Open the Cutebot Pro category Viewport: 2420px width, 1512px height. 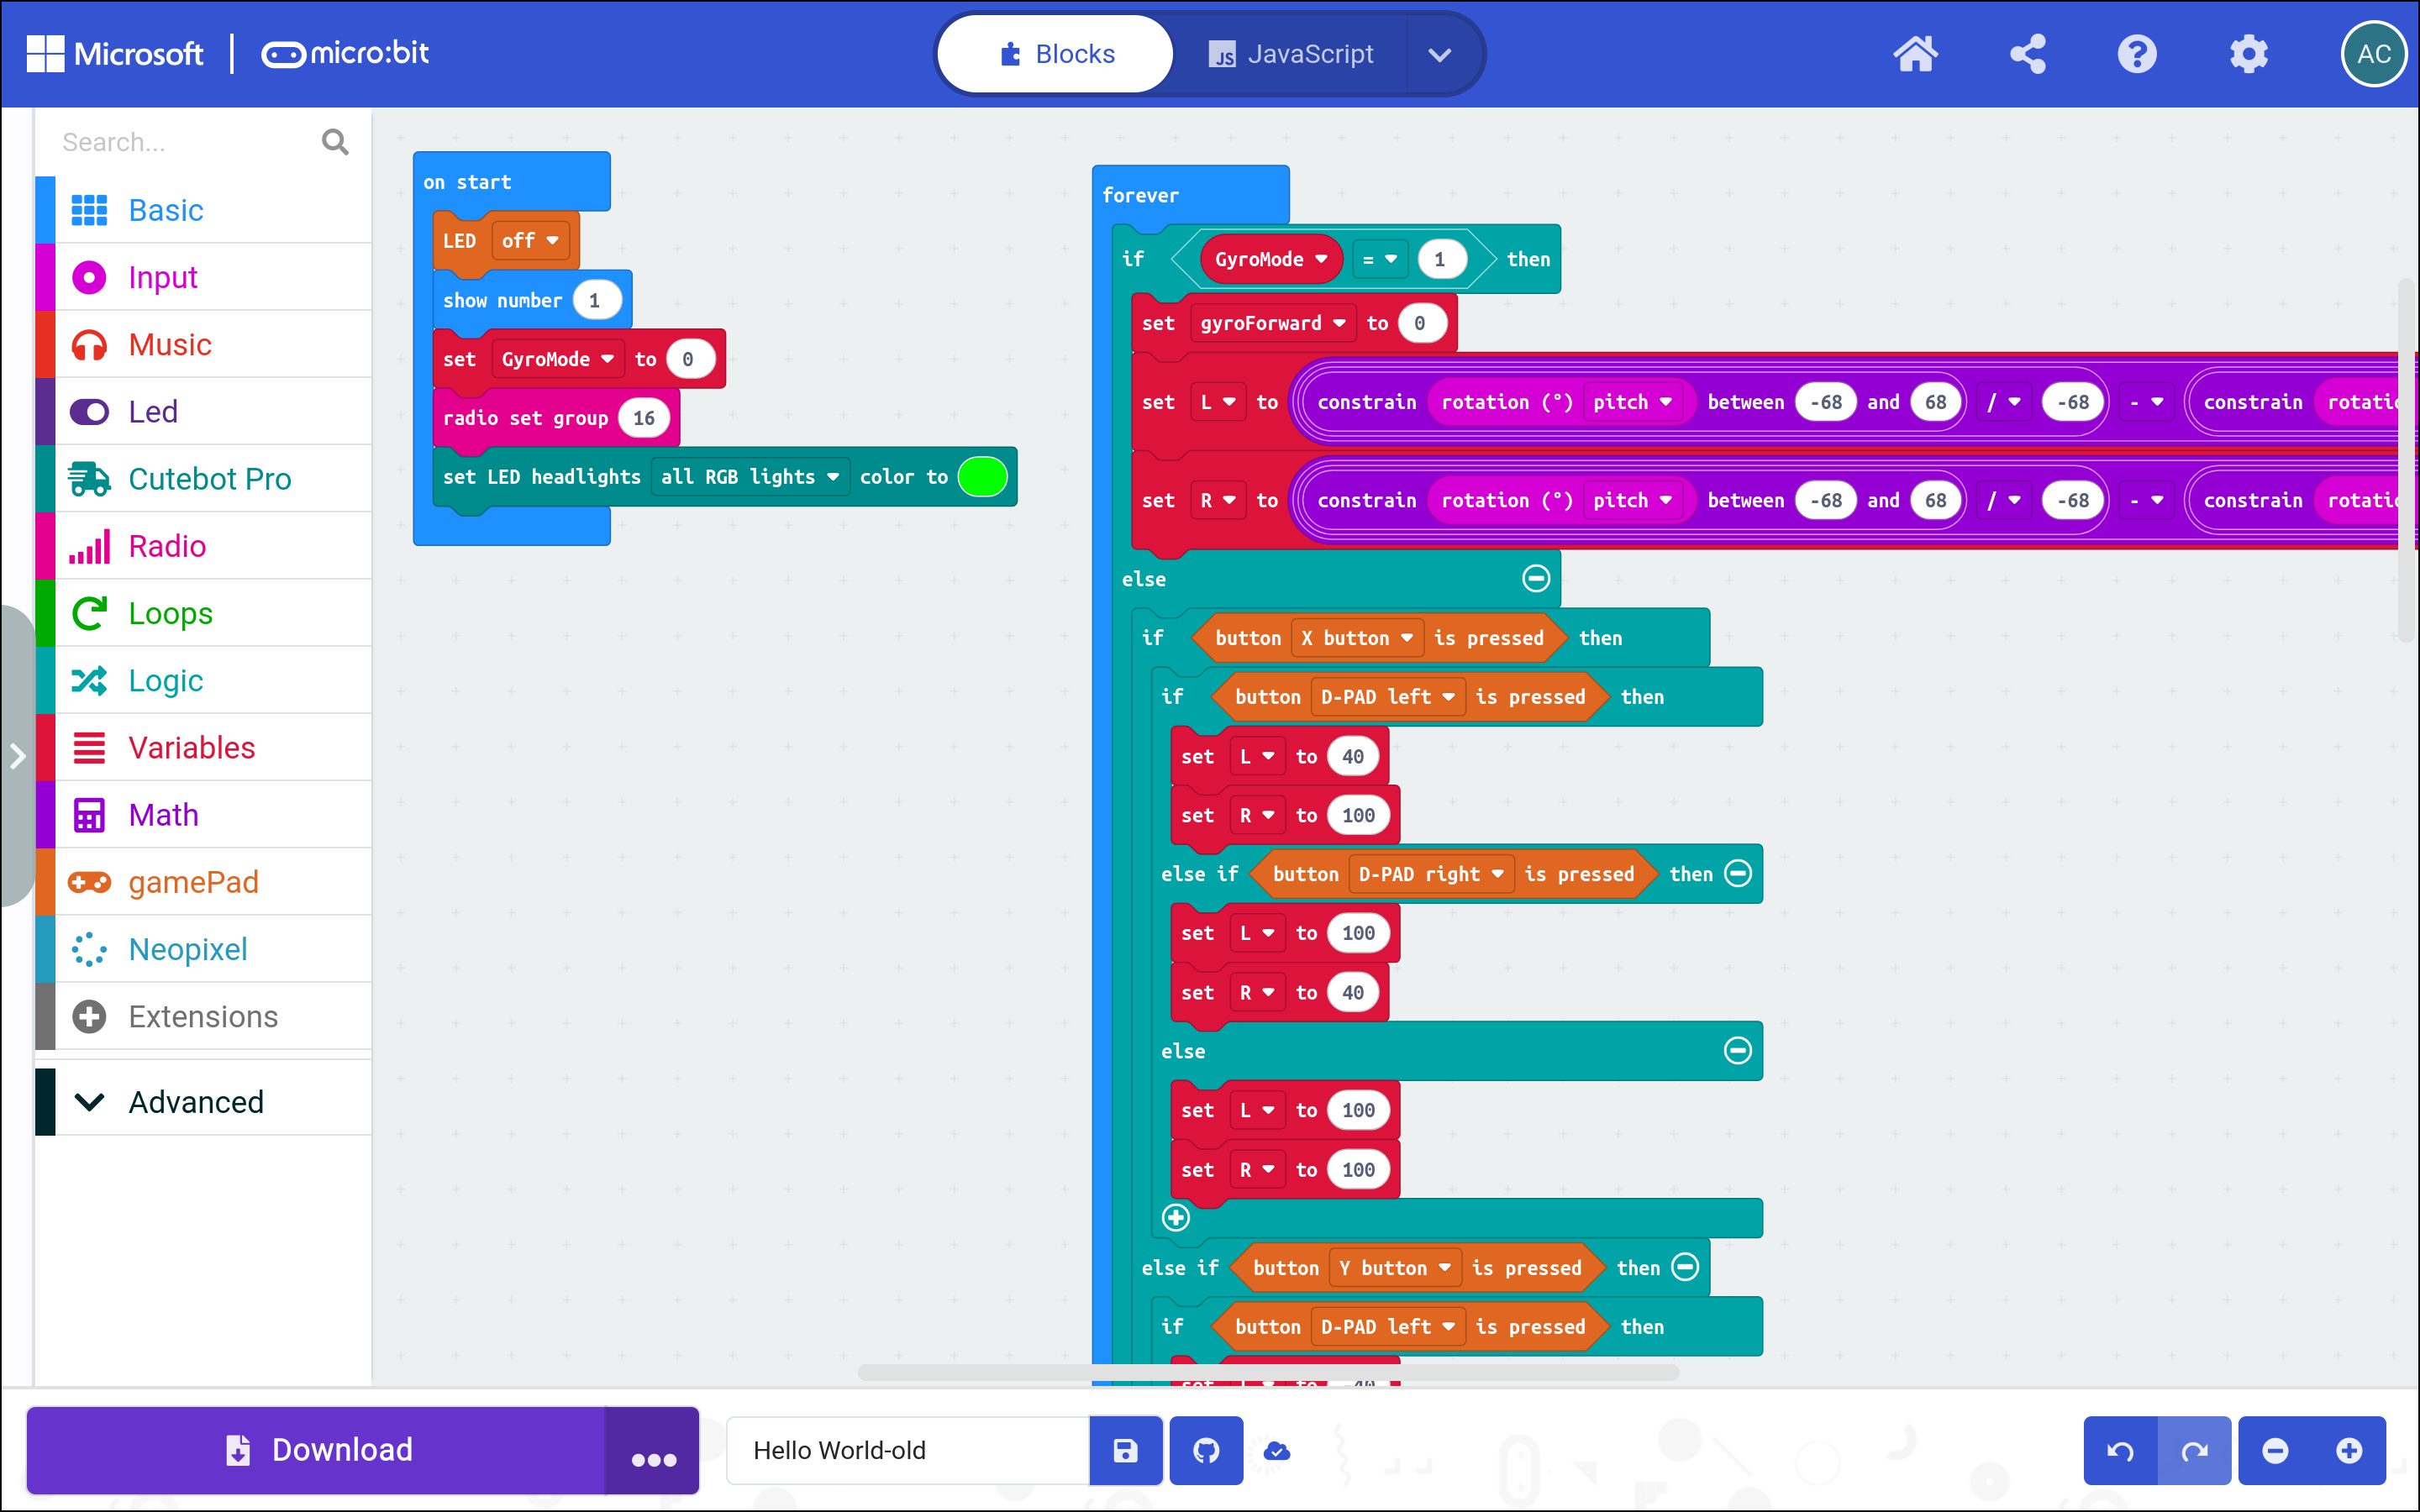(204, 478)
